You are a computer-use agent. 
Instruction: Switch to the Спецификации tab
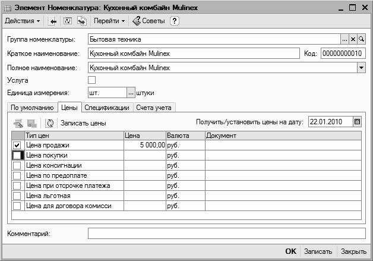[106, 108]
